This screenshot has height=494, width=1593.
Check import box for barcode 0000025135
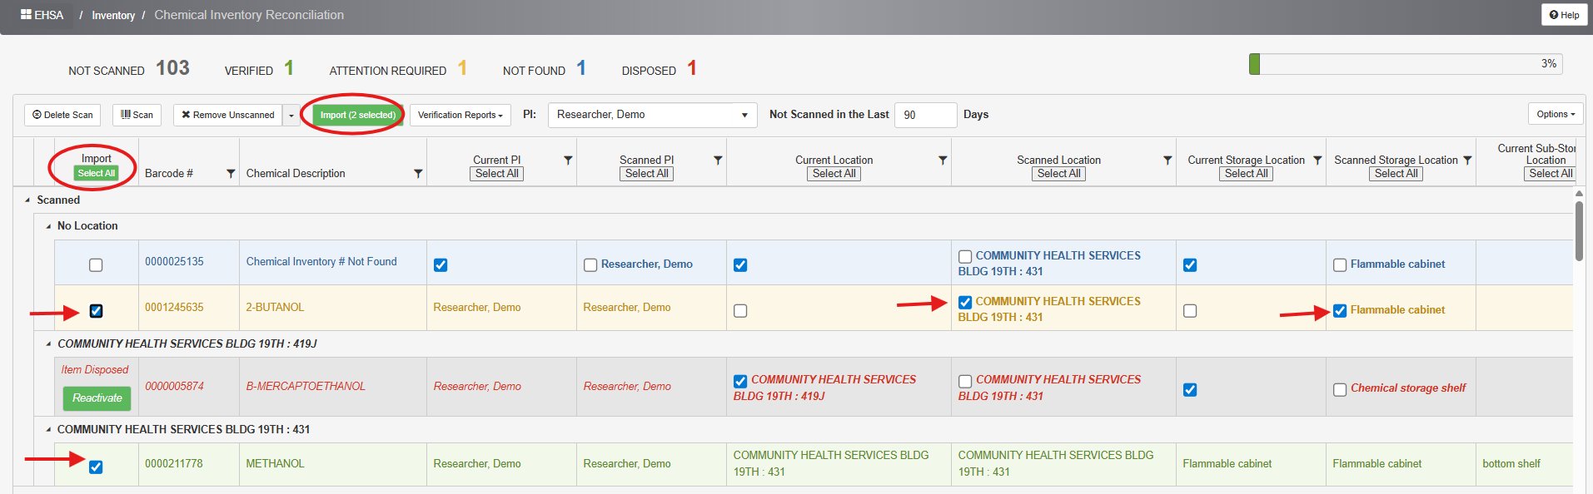[96, 265]
